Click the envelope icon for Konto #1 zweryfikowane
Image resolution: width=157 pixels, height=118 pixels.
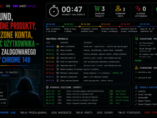tap(58, 62)
